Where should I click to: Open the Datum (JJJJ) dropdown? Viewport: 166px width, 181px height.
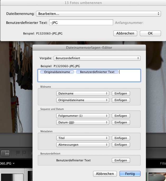click(83, 122)
